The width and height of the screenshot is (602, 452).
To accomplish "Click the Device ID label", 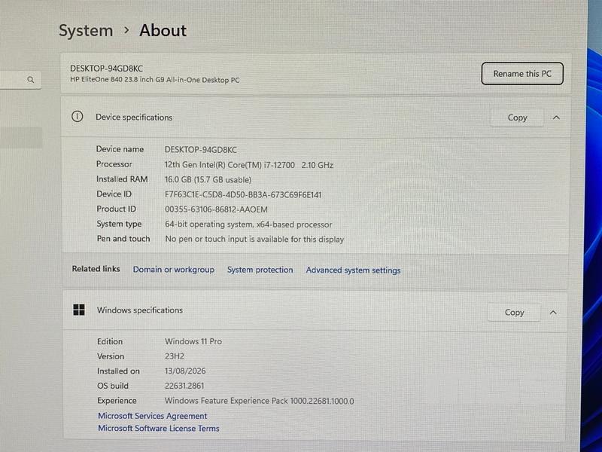I will (114, 194).
